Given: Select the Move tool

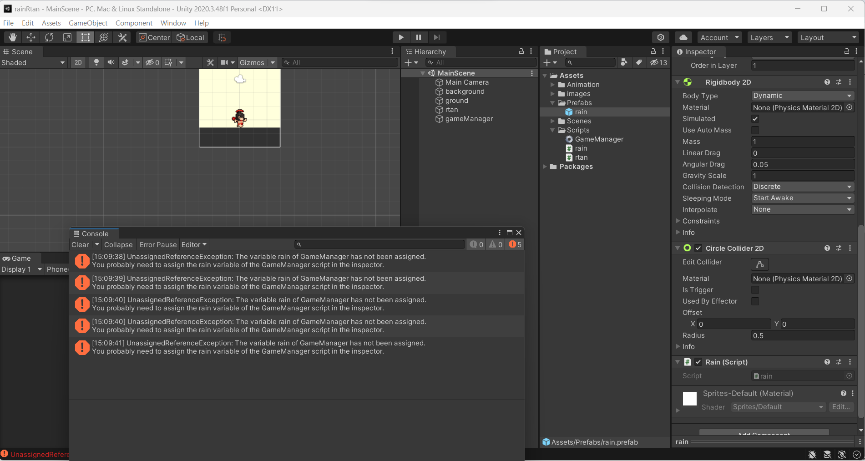Looking at the screenshot, I should tap(31, 37).
